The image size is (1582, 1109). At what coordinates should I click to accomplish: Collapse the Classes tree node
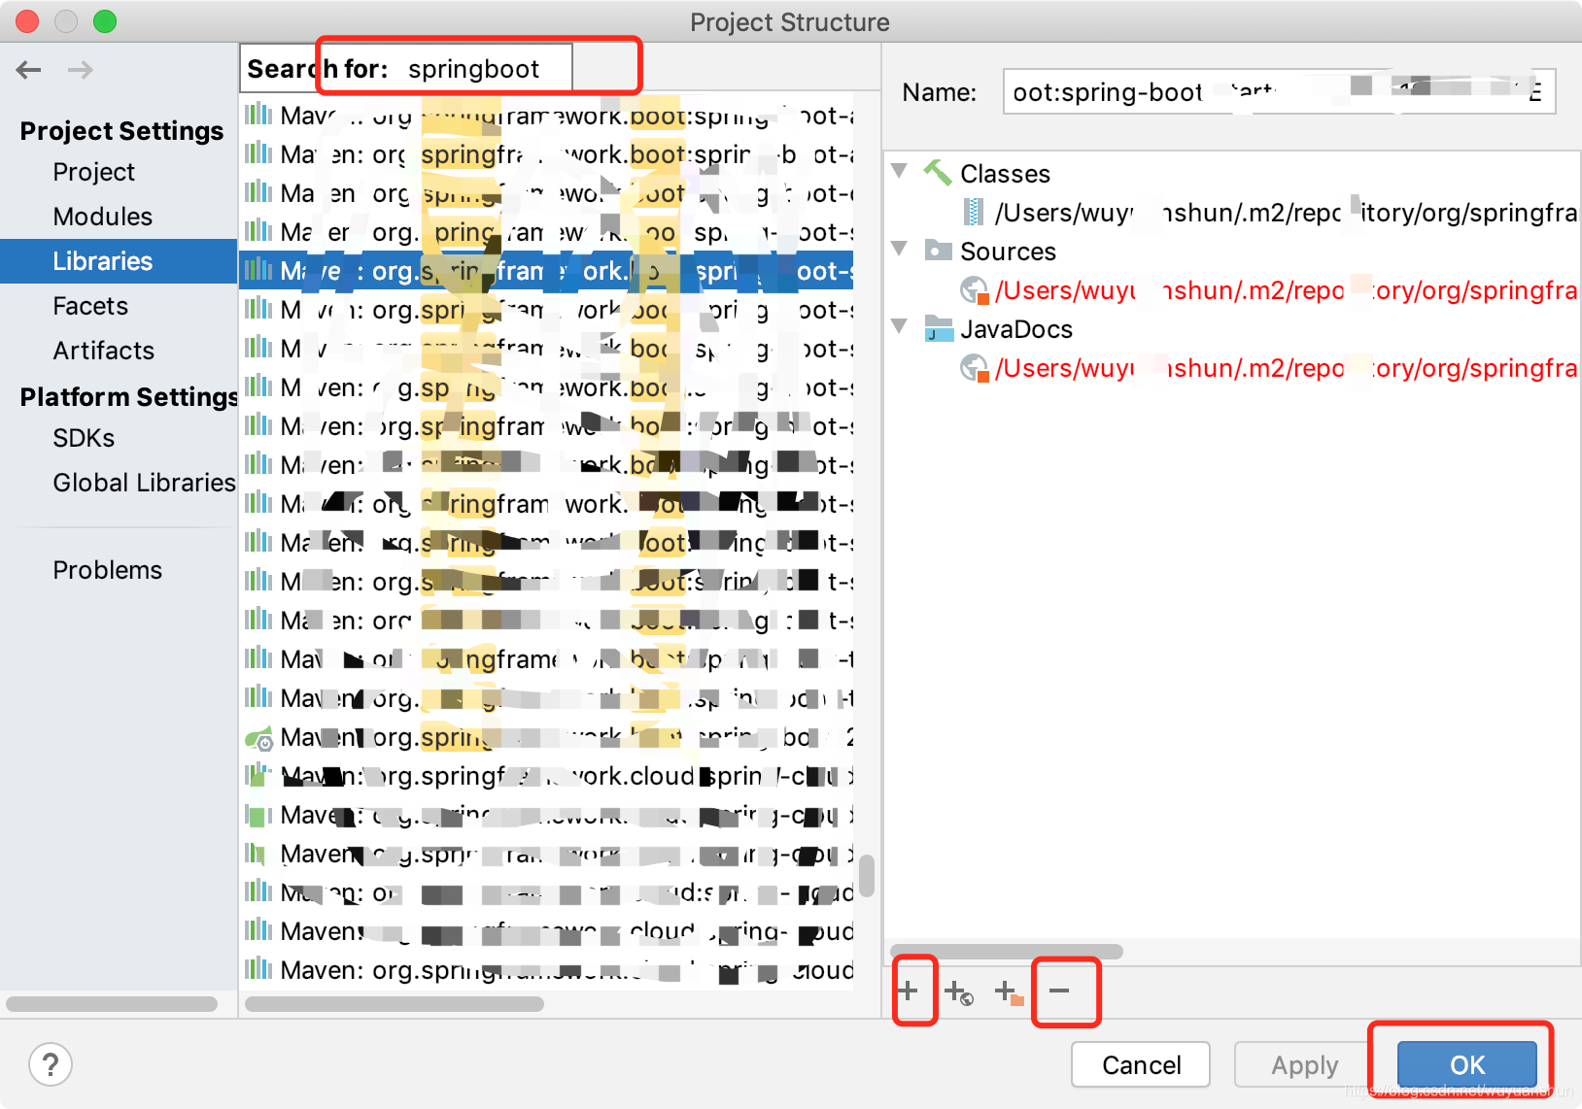[900, 171]
